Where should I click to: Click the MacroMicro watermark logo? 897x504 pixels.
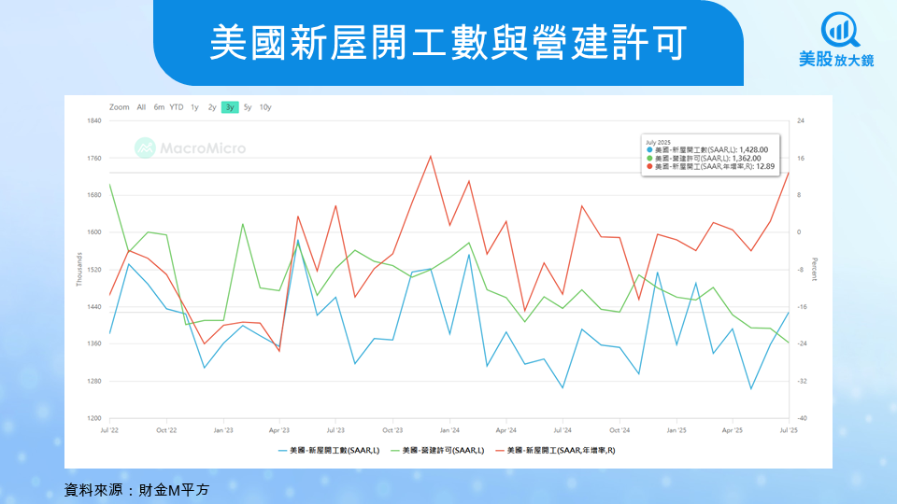pyautogui.click(x=190, y=147)
